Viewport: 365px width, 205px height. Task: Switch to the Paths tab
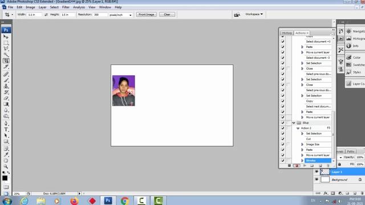(x=350, y=151)
